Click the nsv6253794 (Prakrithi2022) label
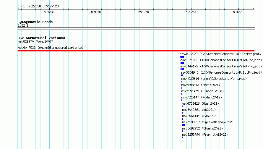This screenshot has width=263, height=149. tap(205, 135)
